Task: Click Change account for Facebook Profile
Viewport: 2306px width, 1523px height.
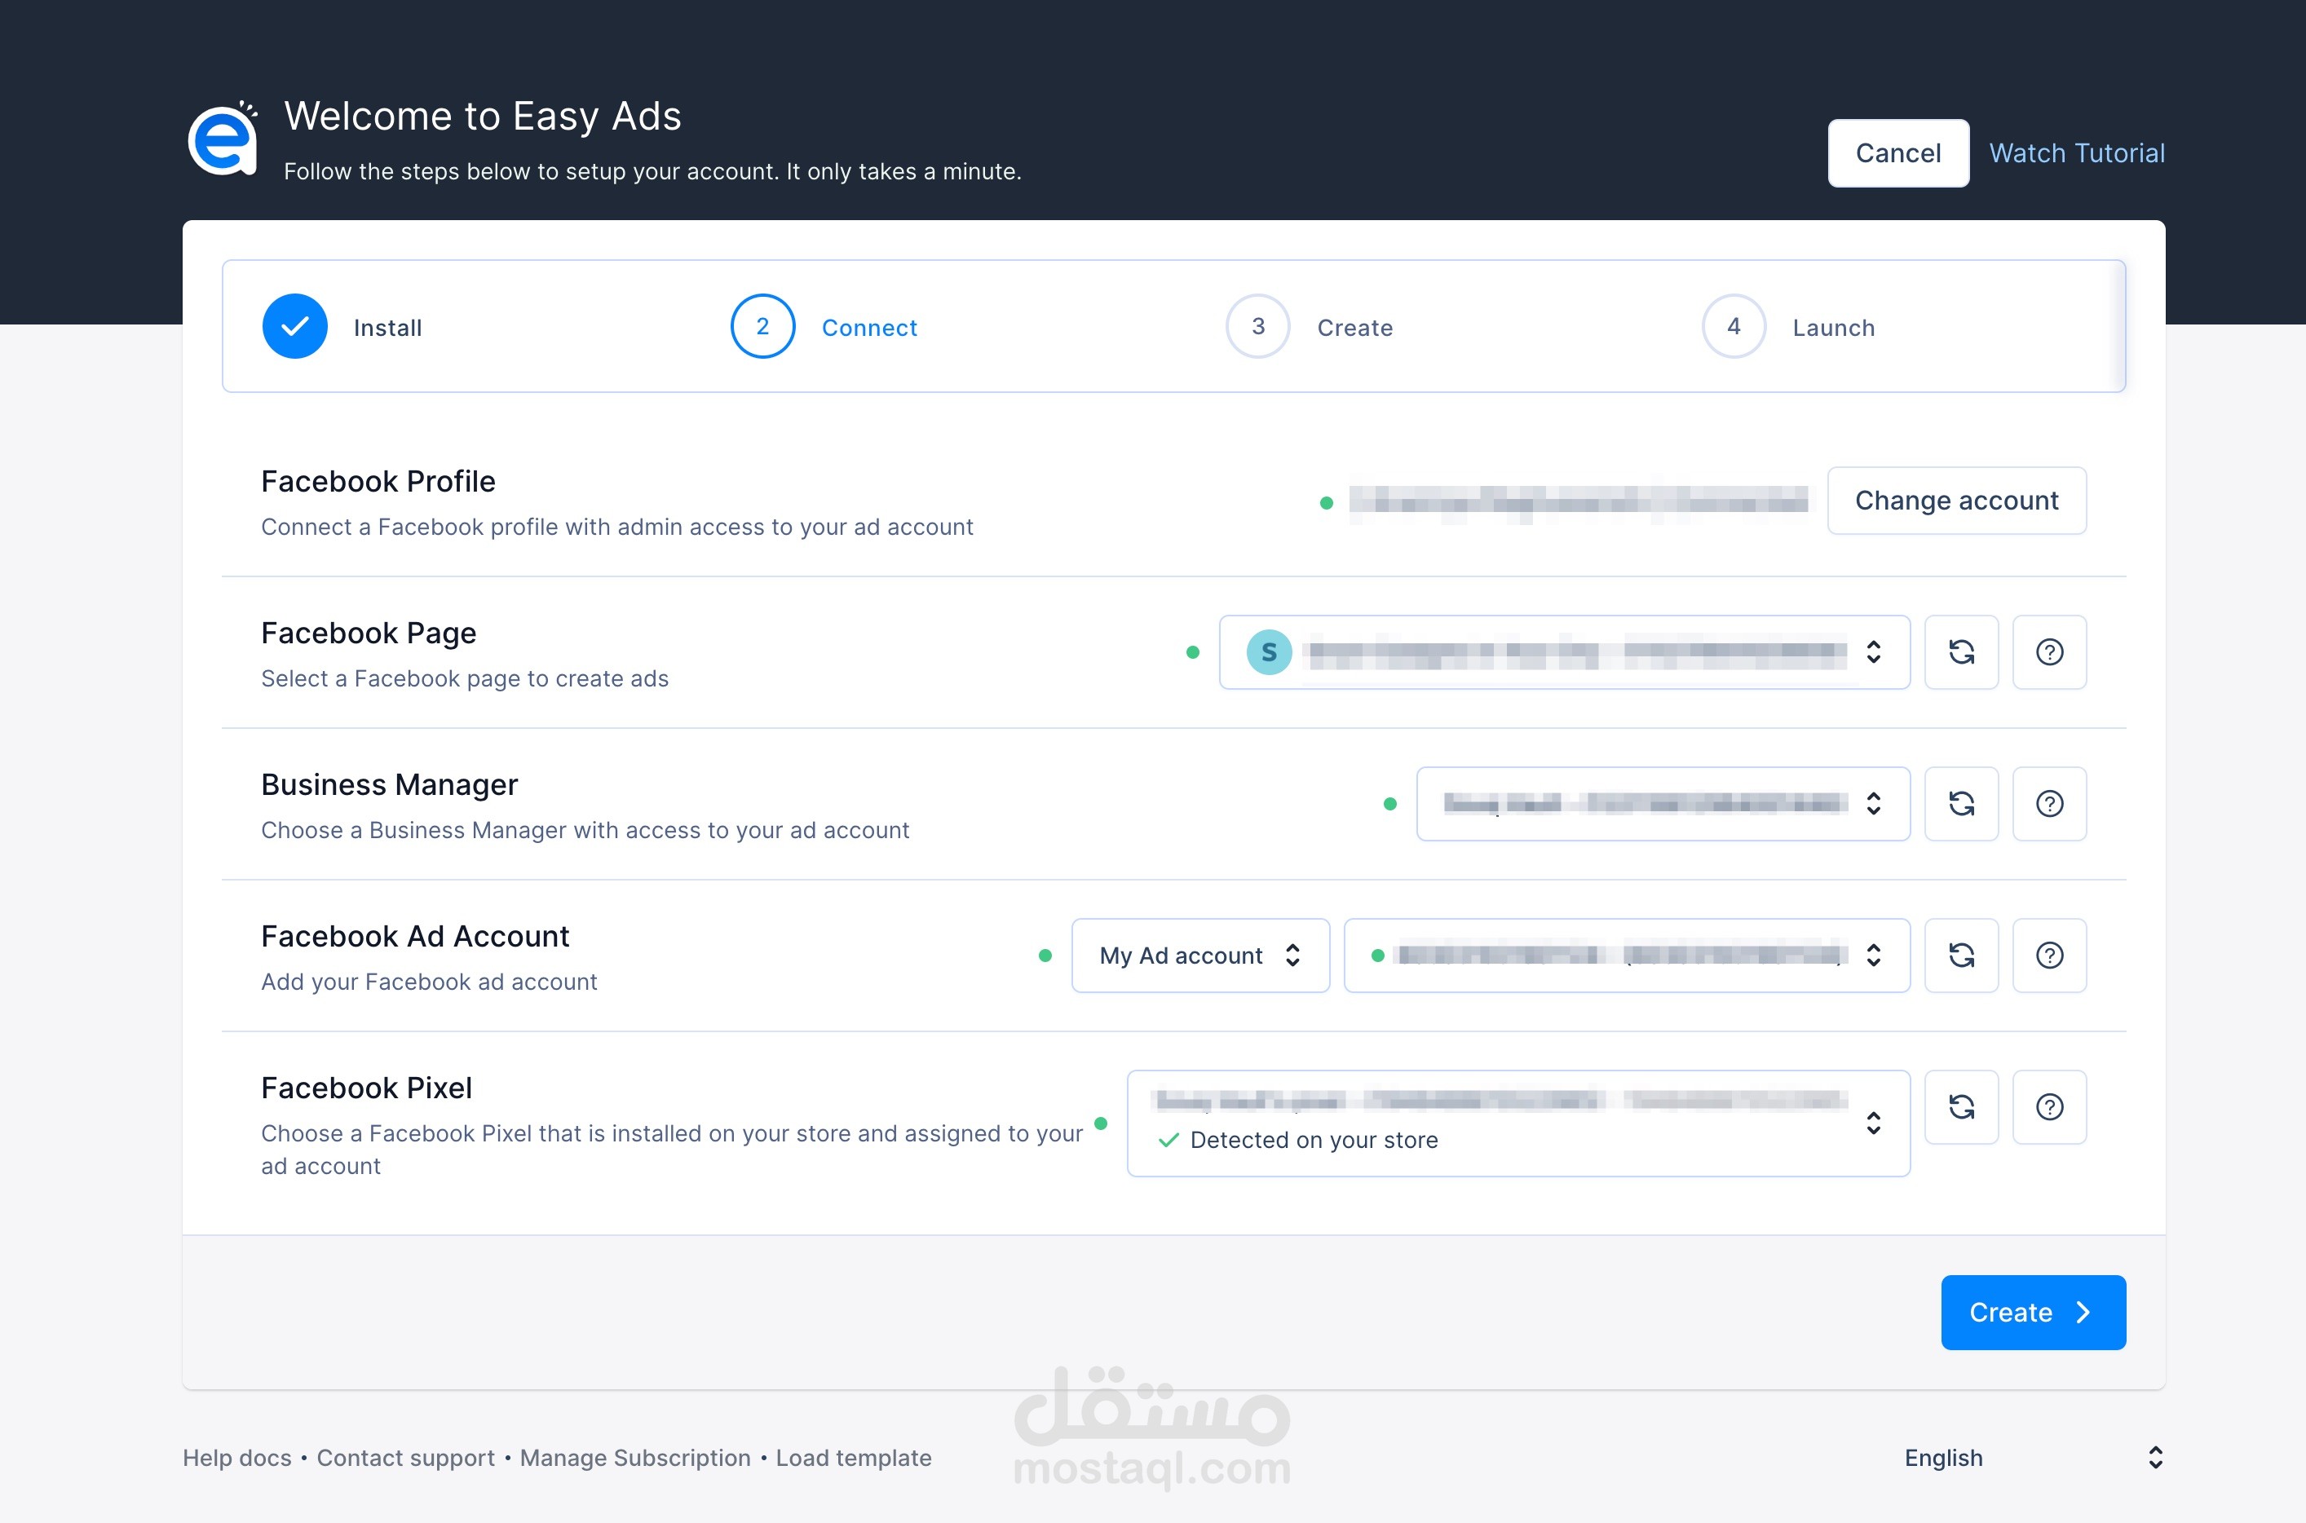Action: (1956, 501)
